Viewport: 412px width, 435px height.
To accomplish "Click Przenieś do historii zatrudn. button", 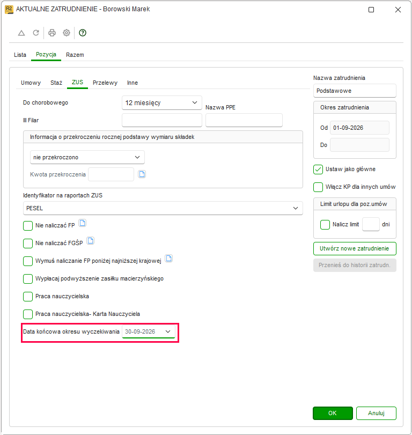I will point(355,265).
